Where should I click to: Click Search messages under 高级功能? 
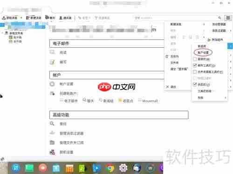click(x=63, y=124)
